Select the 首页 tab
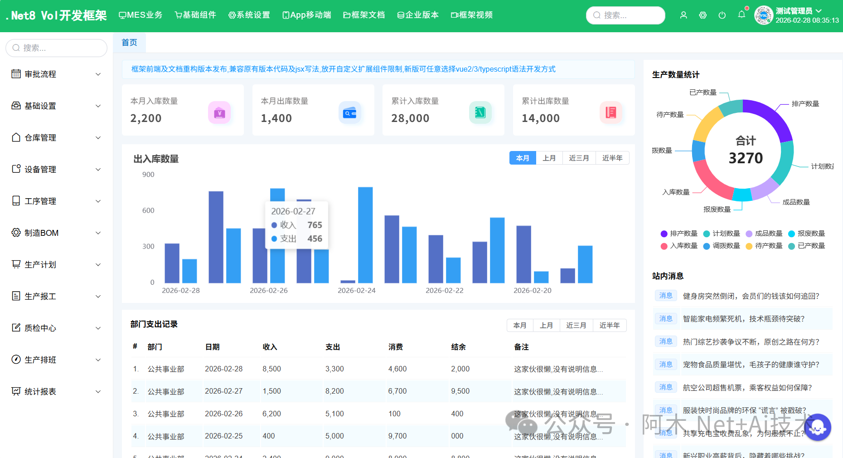Image resolution: width=843 pixels, height=458 pixels. pyautogui.click(x=129, y=42)
